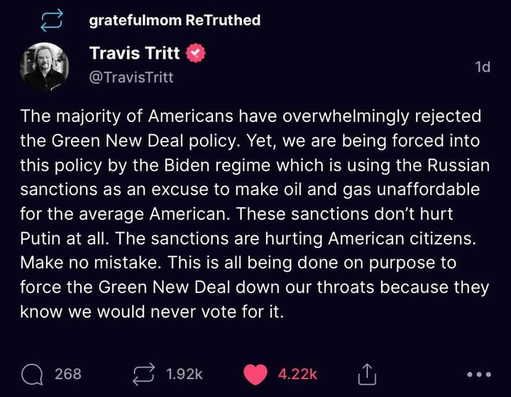Click Travis Tritt's profile picture
The image size is (511, 397).
[x=45, y=67]
